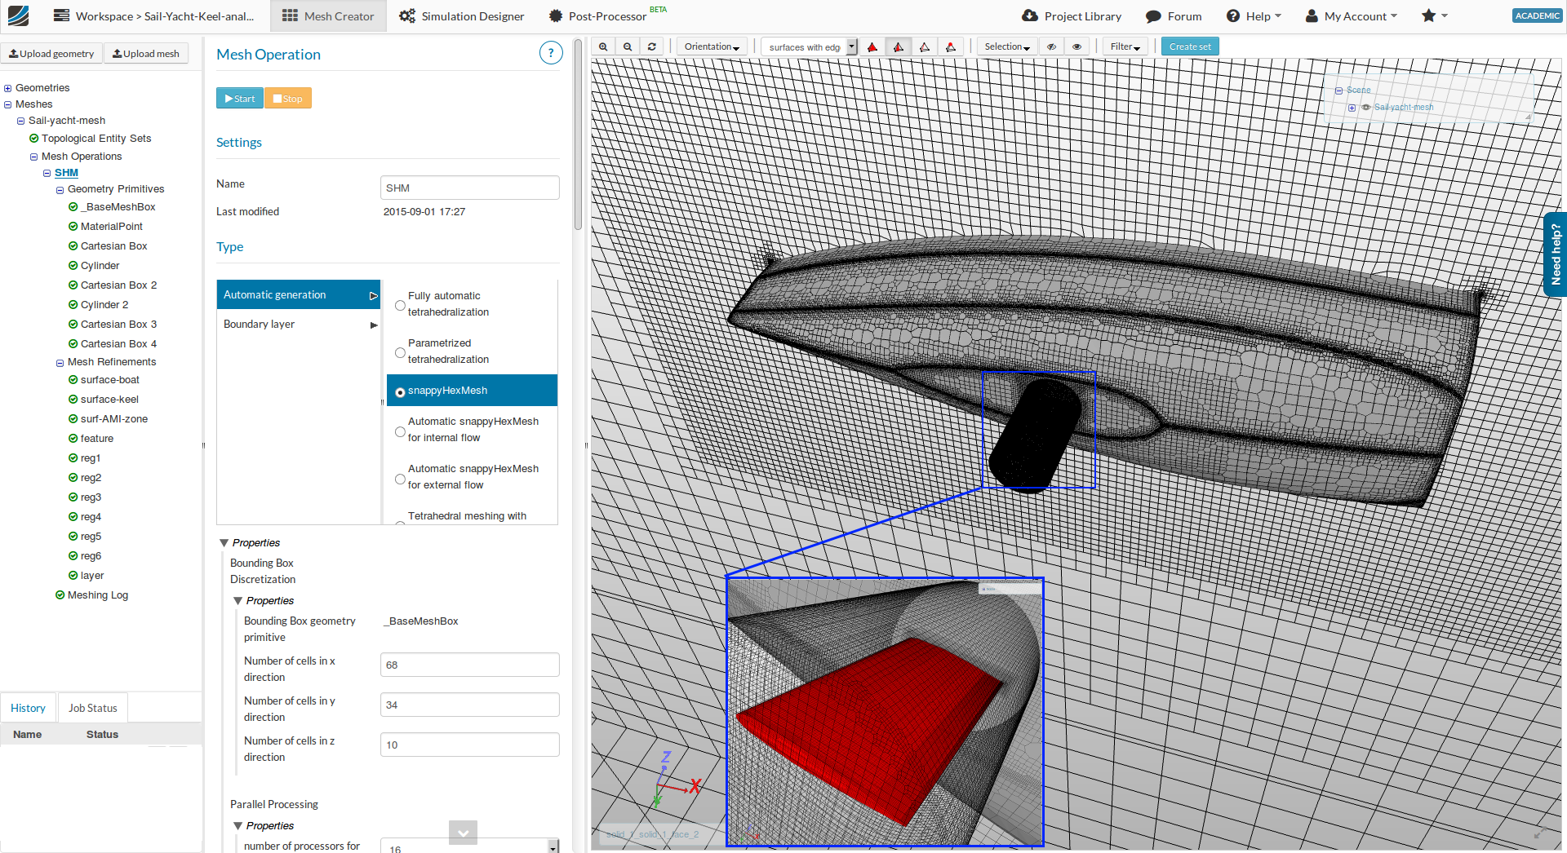Select the snappyHexMesh radio button
Viewport: 1567px width, 853px height.
[400, 391]
